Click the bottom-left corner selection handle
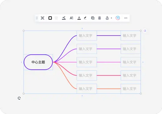The width and height of the screenshot is (162, 114). pyautogui.click(x=24, y=94)
